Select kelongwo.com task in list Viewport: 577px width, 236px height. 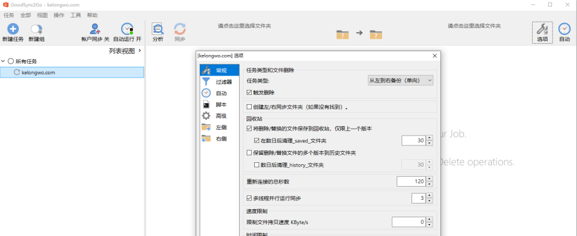click(72, 72)
